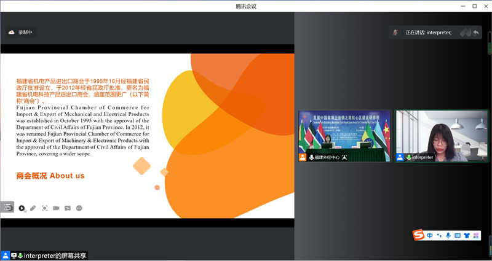Click interpreter screen share label
The height and width of the screenshot is (261, 492).
click(x=55, y=255)
